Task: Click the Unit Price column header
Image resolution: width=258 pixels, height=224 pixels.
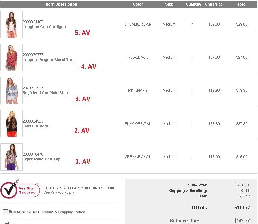Action: click(x=214, y=4)
